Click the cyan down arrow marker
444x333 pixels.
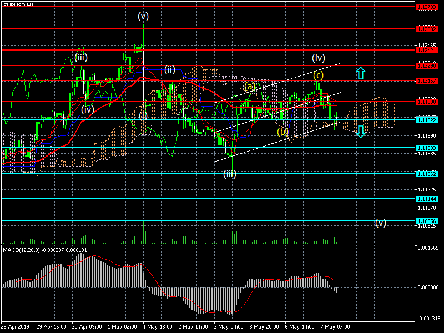point(360,132)
